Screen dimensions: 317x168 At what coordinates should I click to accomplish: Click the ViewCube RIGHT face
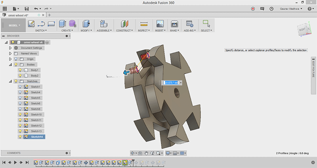(302, 30)
